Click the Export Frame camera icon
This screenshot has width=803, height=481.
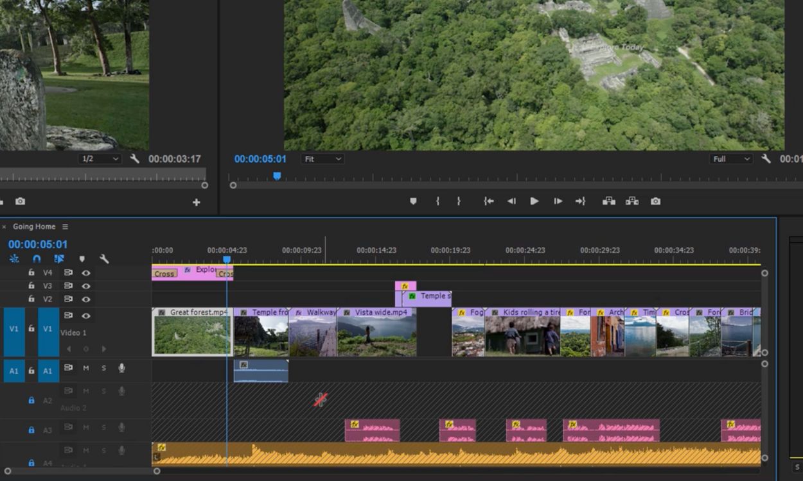coord(655,201)
